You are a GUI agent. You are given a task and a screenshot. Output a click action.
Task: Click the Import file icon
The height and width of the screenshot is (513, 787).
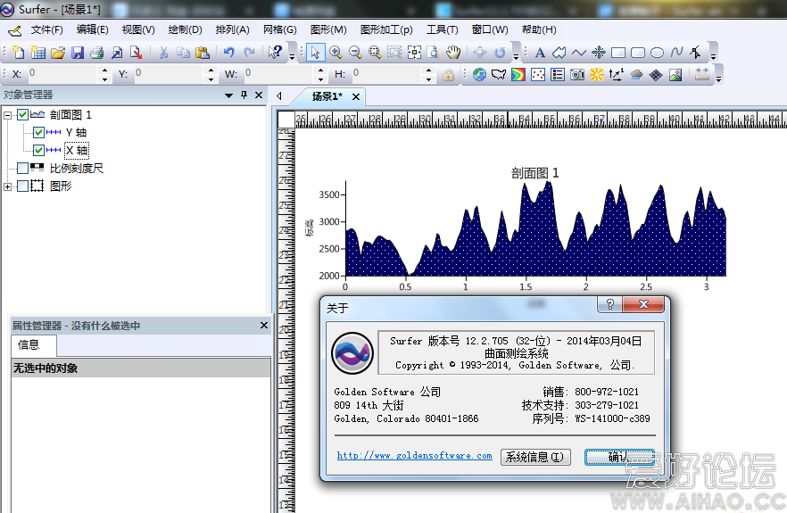tap(116, 53)
